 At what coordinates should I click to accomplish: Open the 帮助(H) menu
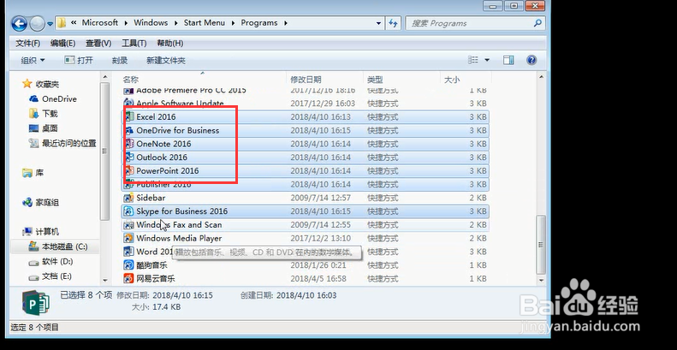coord(169,43)
